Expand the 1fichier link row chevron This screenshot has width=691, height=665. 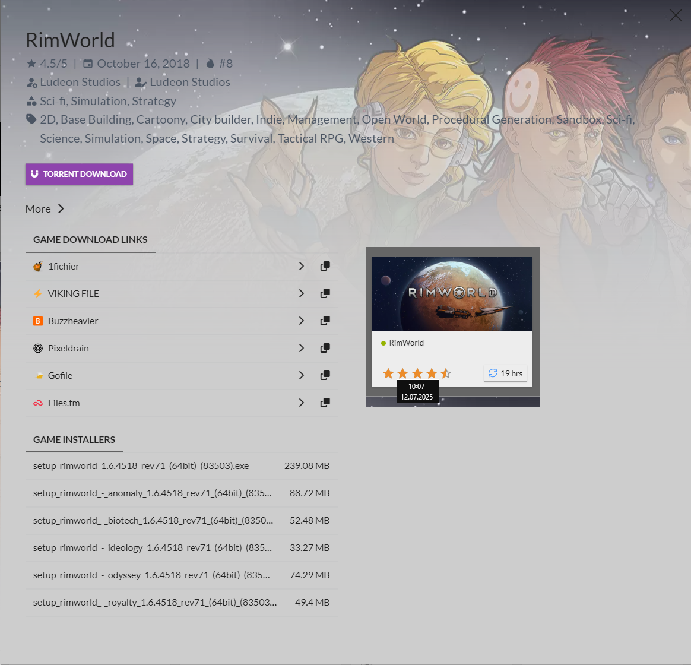click(x=302, y=266)
